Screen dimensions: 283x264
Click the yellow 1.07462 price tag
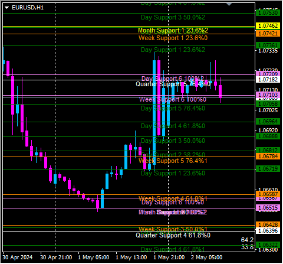[268, 26]
